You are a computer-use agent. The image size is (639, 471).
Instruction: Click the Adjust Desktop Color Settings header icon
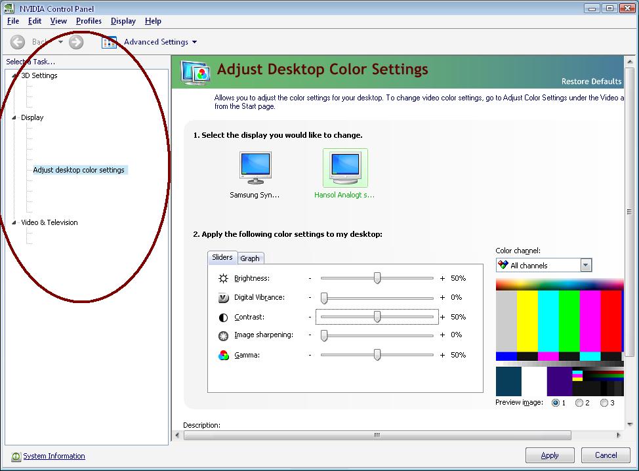(x=196, y=72)
